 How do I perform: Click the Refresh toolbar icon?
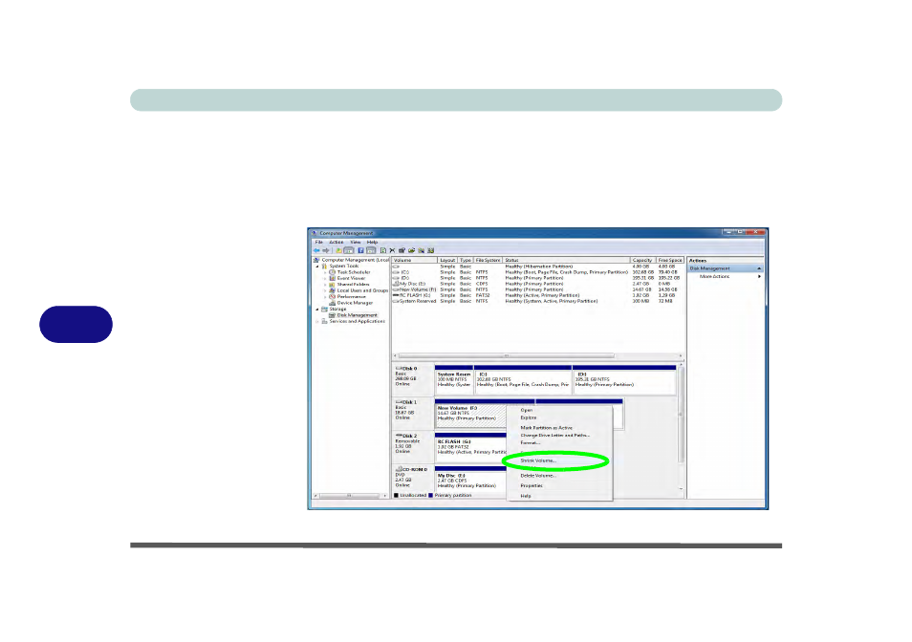(382, 250)
